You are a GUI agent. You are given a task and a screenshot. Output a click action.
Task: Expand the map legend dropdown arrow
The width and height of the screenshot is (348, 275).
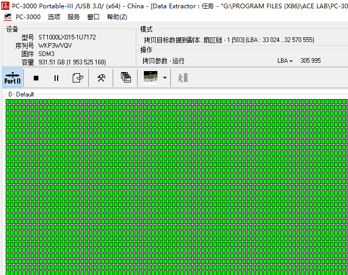click(165, 78)
